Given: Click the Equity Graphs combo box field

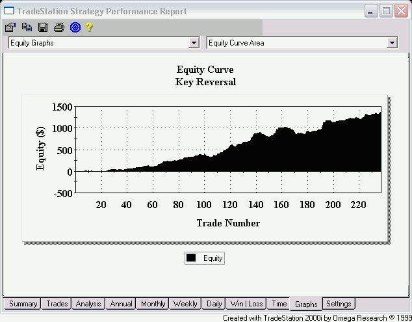Looking at the screenshot, I should 104,43.
